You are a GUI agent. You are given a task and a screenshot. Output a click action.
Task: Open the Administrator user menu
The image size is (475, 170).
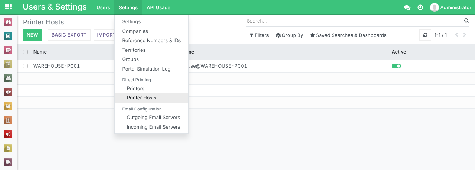pyautogui.click(x=451, y=7)
